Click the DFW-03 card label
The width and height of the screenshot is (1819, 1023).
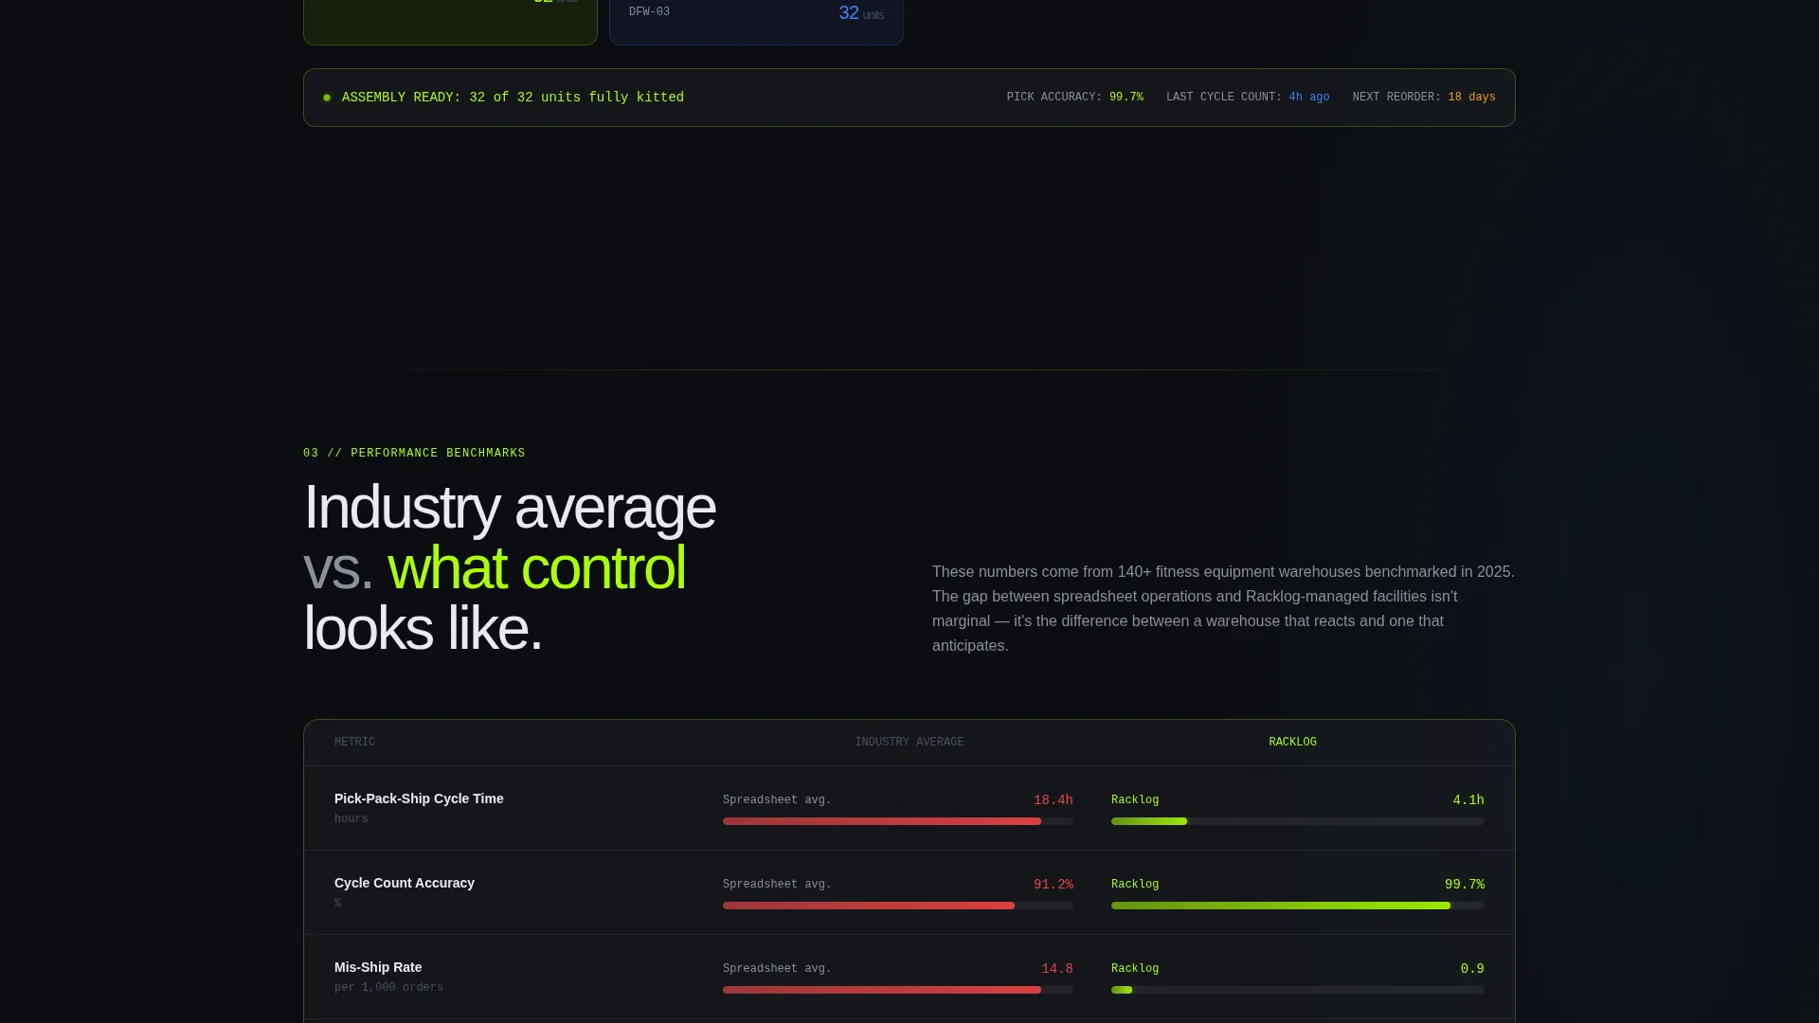click(649, 12)
